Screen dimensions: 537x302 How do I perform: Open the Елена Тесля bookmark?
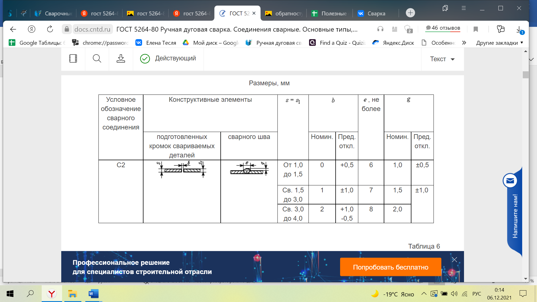pyautogui.click(x=156, y=43)
